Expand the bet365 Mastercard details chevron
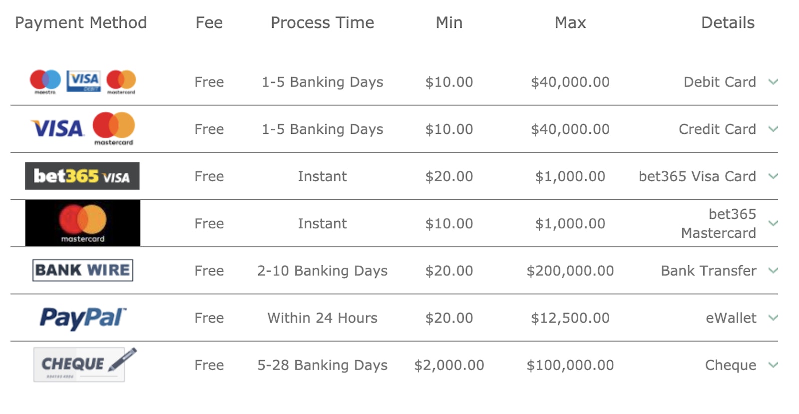Image resolution: width=799 pixels, height=414 pixels. (773, 223)
